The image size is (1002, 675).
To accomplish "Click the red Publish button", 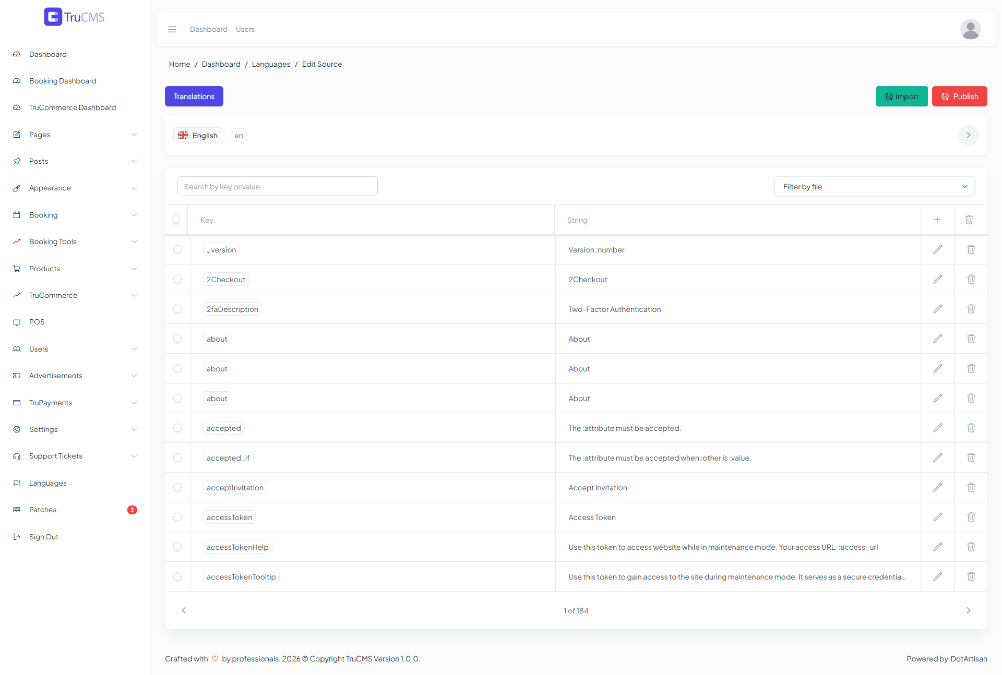I will 959,97.
